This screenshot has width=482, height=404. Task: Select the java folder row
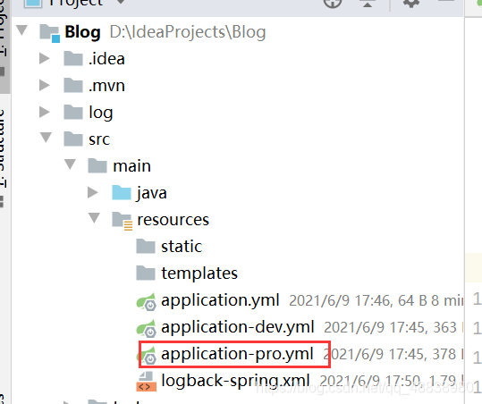(x=237, y=193)
